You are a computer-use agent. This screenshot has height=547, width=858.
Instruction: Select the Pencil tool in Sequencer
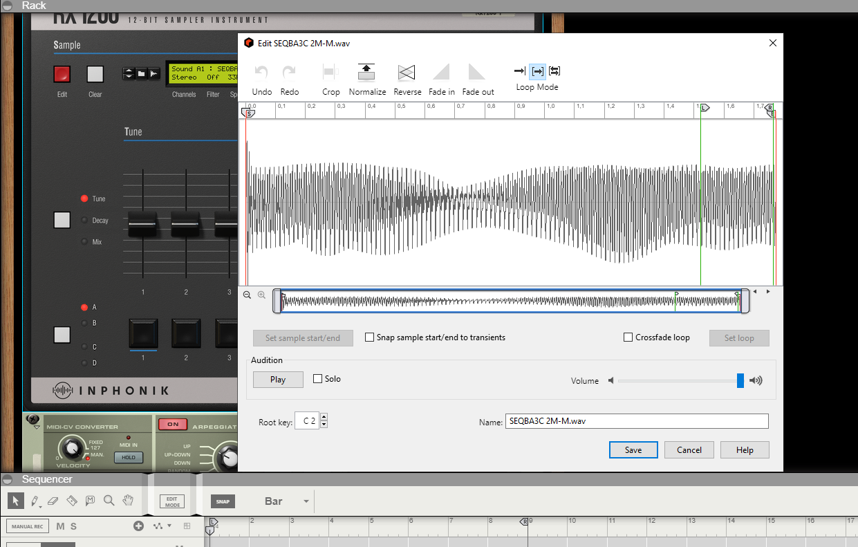(x=35, y=501)
